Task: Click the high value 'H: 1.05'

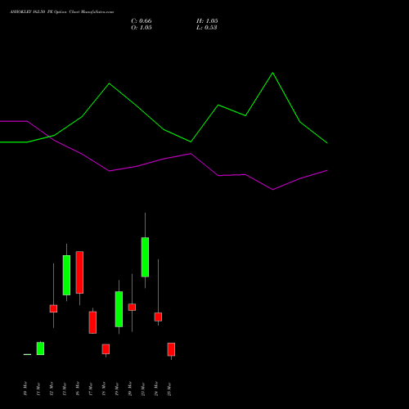Action: pos(207,21)
